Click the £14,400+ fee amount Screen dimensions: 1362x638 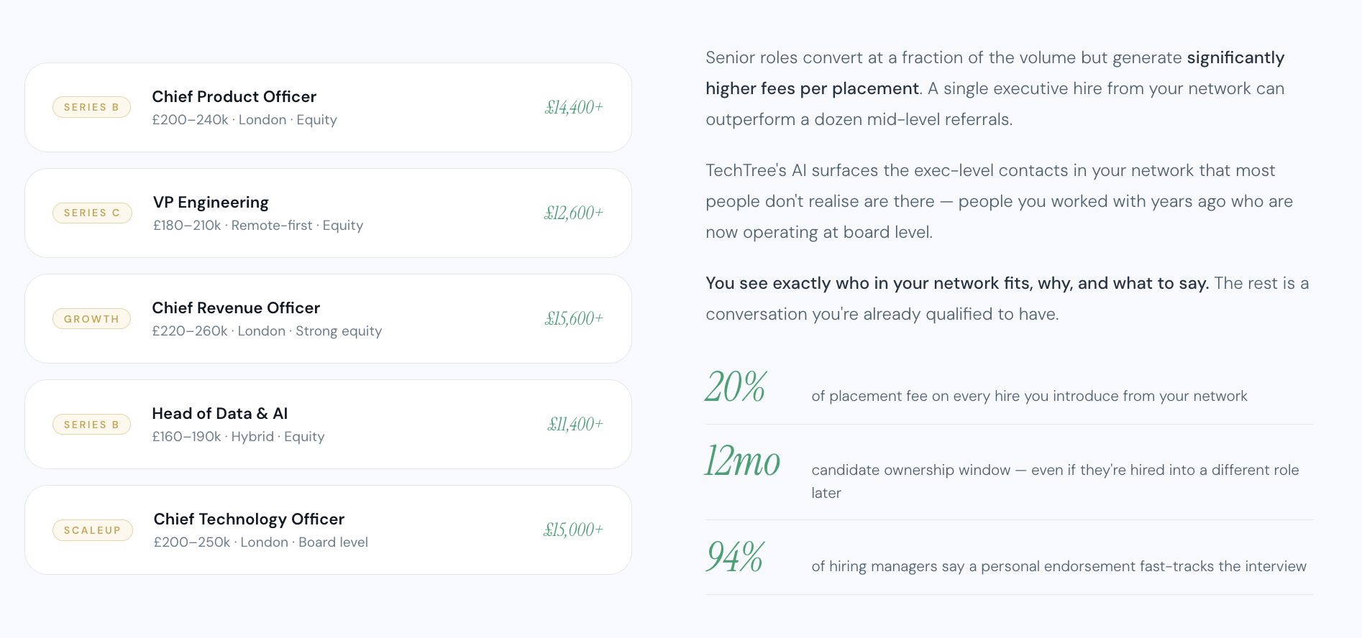click(x=574, y=108)
